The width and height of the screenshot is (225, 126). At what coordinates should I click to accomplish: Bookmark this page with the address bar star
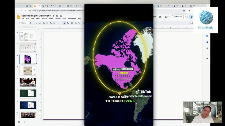[184, 11]
